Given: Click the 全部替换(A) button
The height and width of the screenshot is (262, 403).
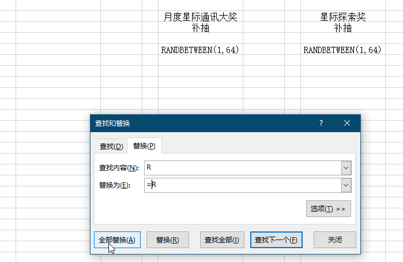Looking at the screenshot, I should (x=117, y=240).
